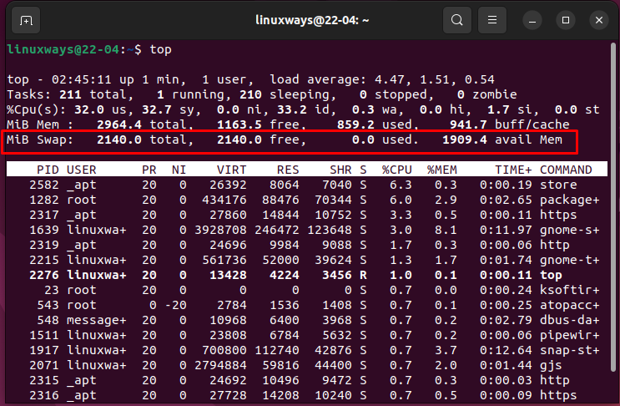Click the gnome-s+ command entry

pos(570,230)
